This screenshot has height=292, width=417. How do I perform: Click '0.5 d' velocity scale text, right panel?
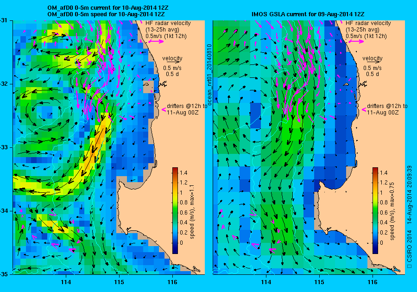coord(373,74)
